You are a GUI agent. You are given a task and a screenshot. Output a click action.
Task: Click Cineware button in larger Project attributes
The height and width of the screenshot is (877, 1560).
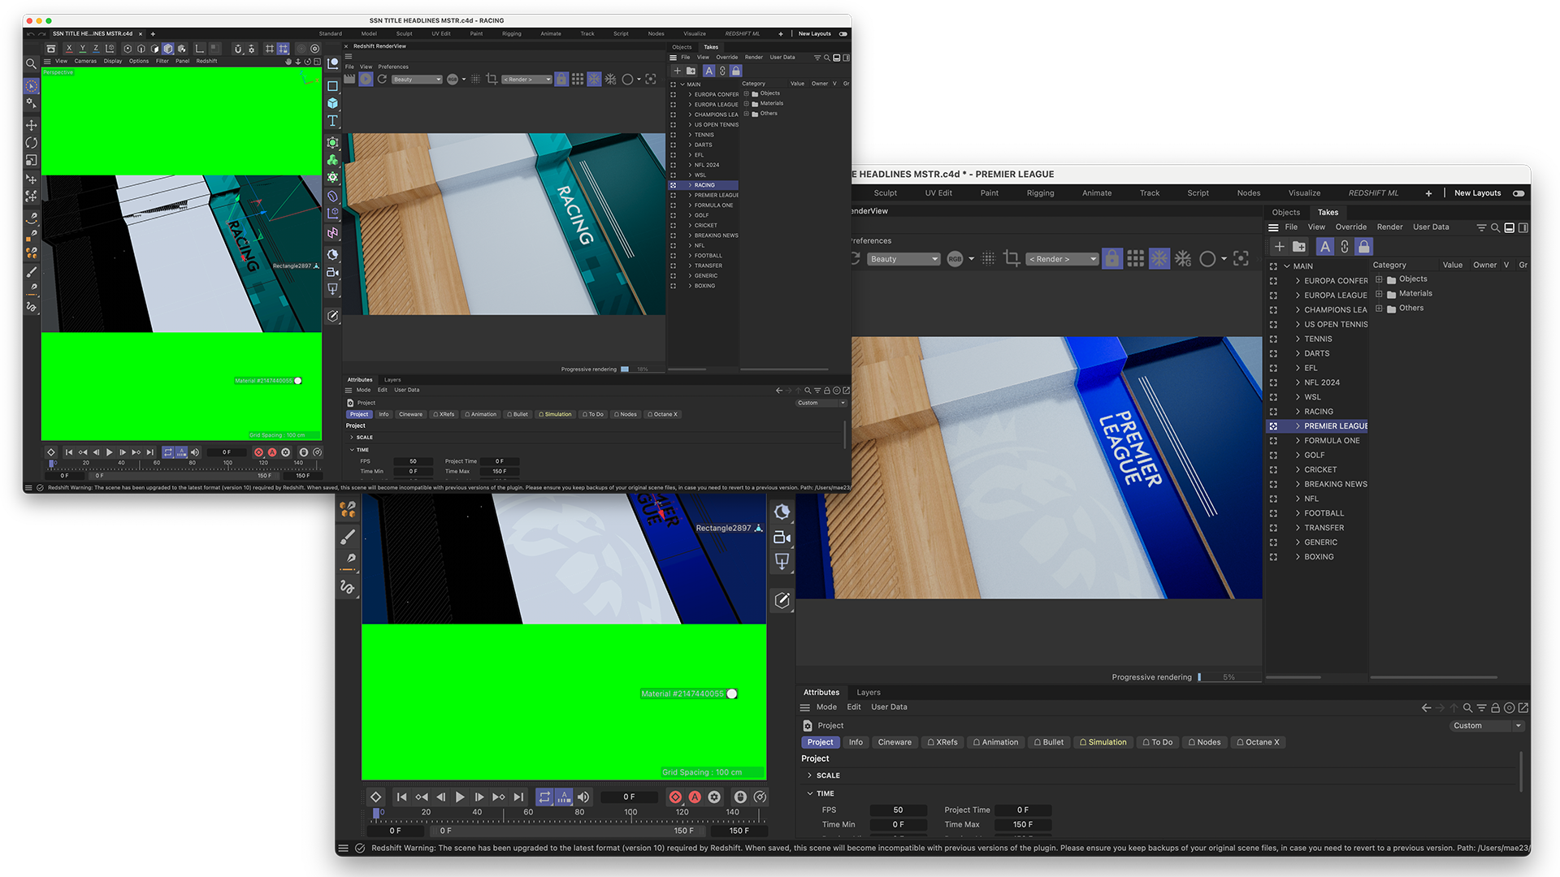tap(894, 742)
